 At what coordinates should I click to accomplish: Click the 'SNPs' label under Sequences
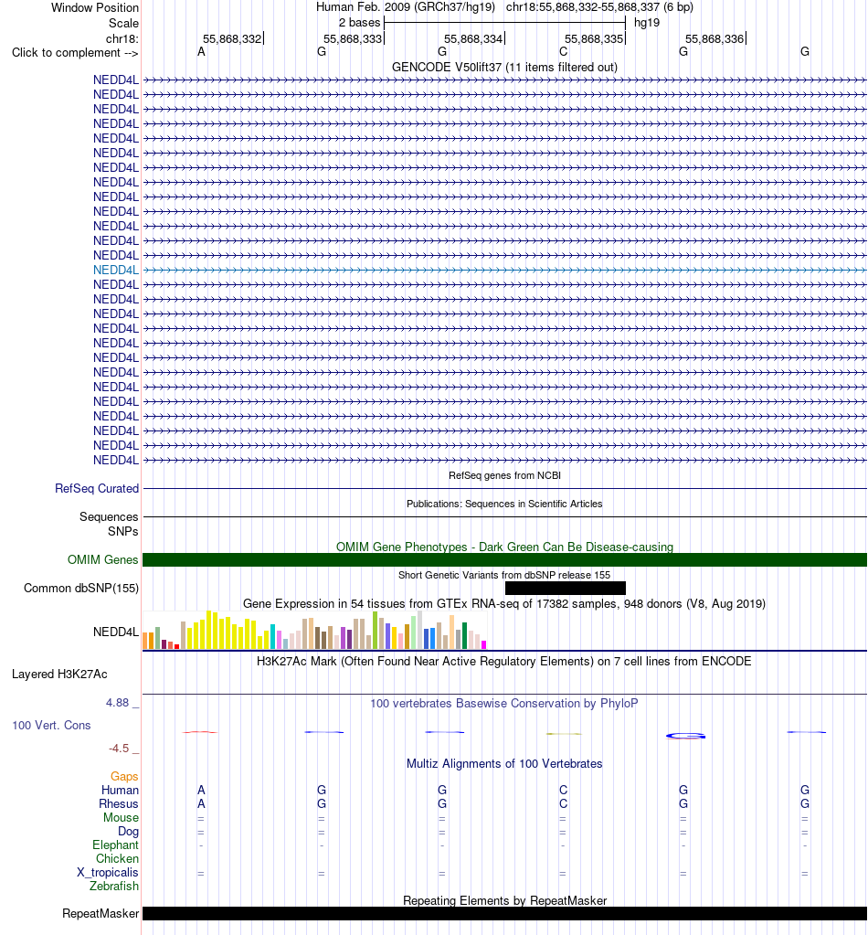click(x=122, y=531)
